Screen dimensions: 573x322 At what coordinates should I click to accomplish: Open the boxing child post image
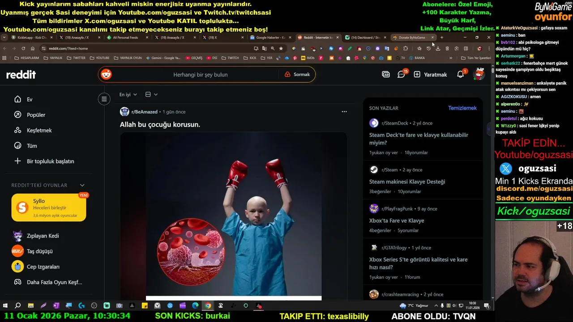(x=234, y=216)
